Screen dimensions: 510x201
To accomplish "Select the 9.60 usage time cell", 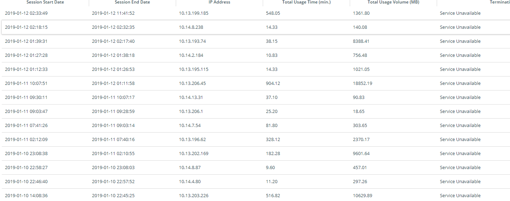I will click(270, 168).
